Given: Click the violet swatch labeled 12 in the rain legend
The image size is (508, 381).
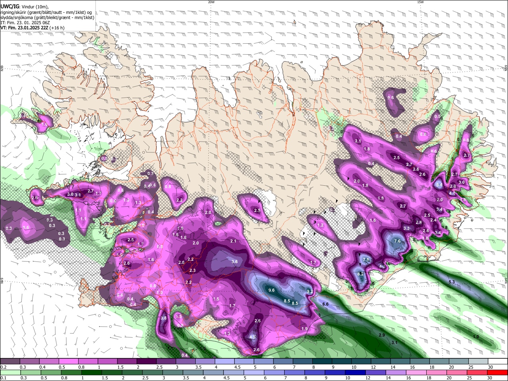Looking at the screenshot, I should click(x=375, y=372).
